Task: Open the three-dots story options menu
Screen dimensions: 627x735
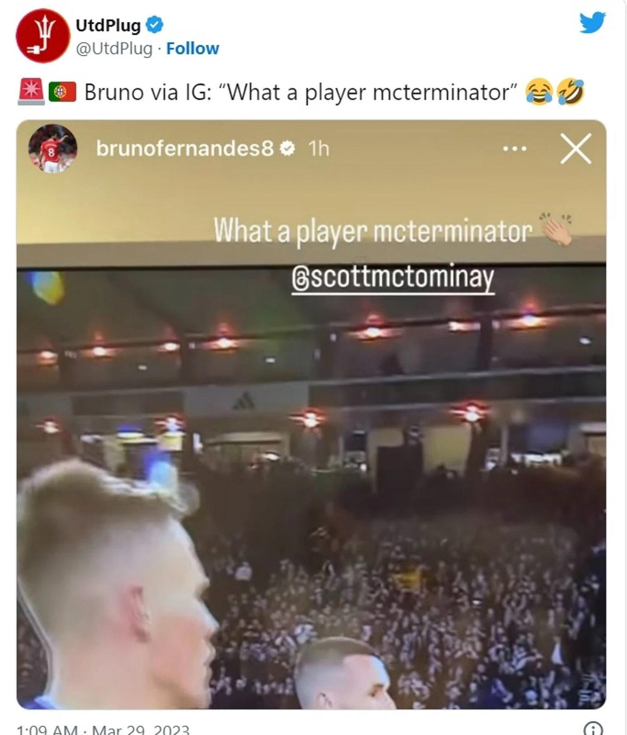Action: point(514,149)
